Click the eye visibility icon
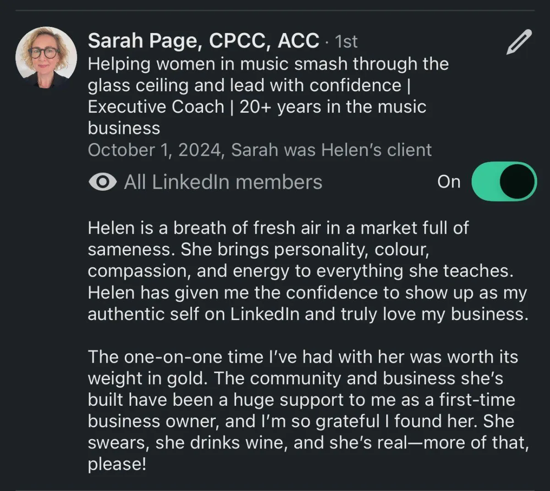Viewport: 550px width, 491px height. coord(102,182)
